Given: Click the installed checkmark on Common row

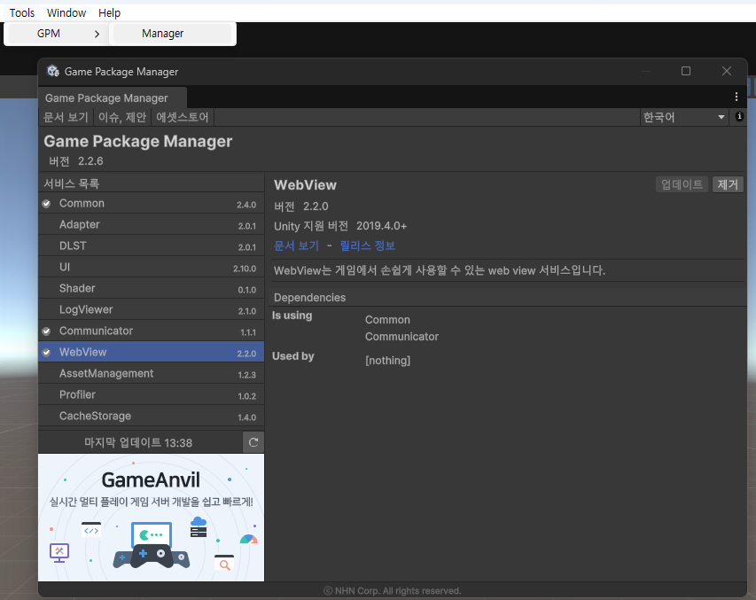Looking at the screenshot, I should click(46, 204).
